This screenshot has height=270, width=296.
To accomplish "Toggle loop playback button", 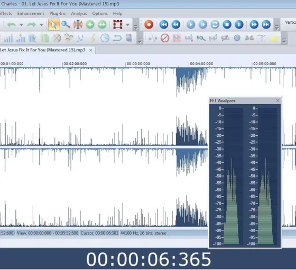I will (x=215, y=24).
